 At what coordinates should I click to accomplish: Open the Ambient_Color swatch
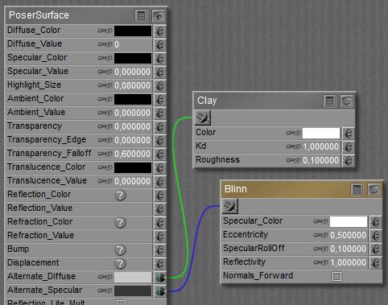pos(133,99)
